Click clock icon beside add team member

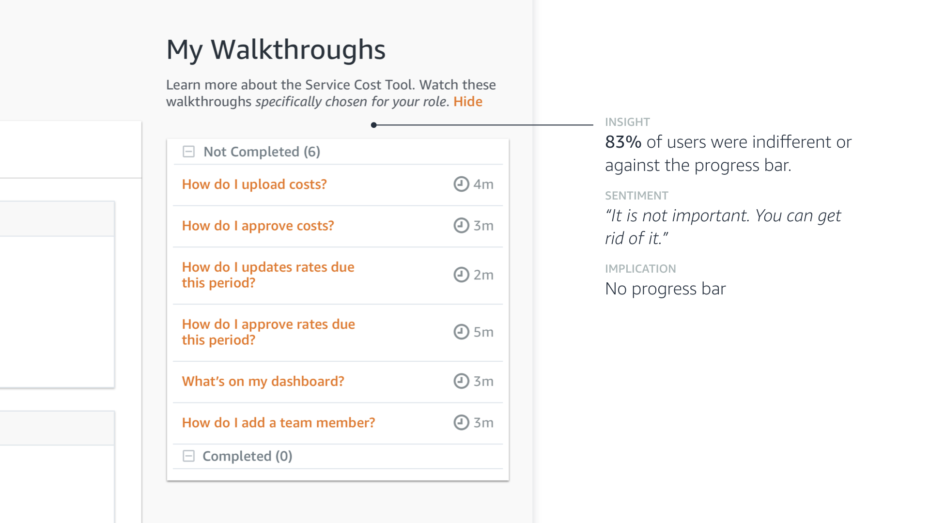pyautogui.click(x=461, y=423)
